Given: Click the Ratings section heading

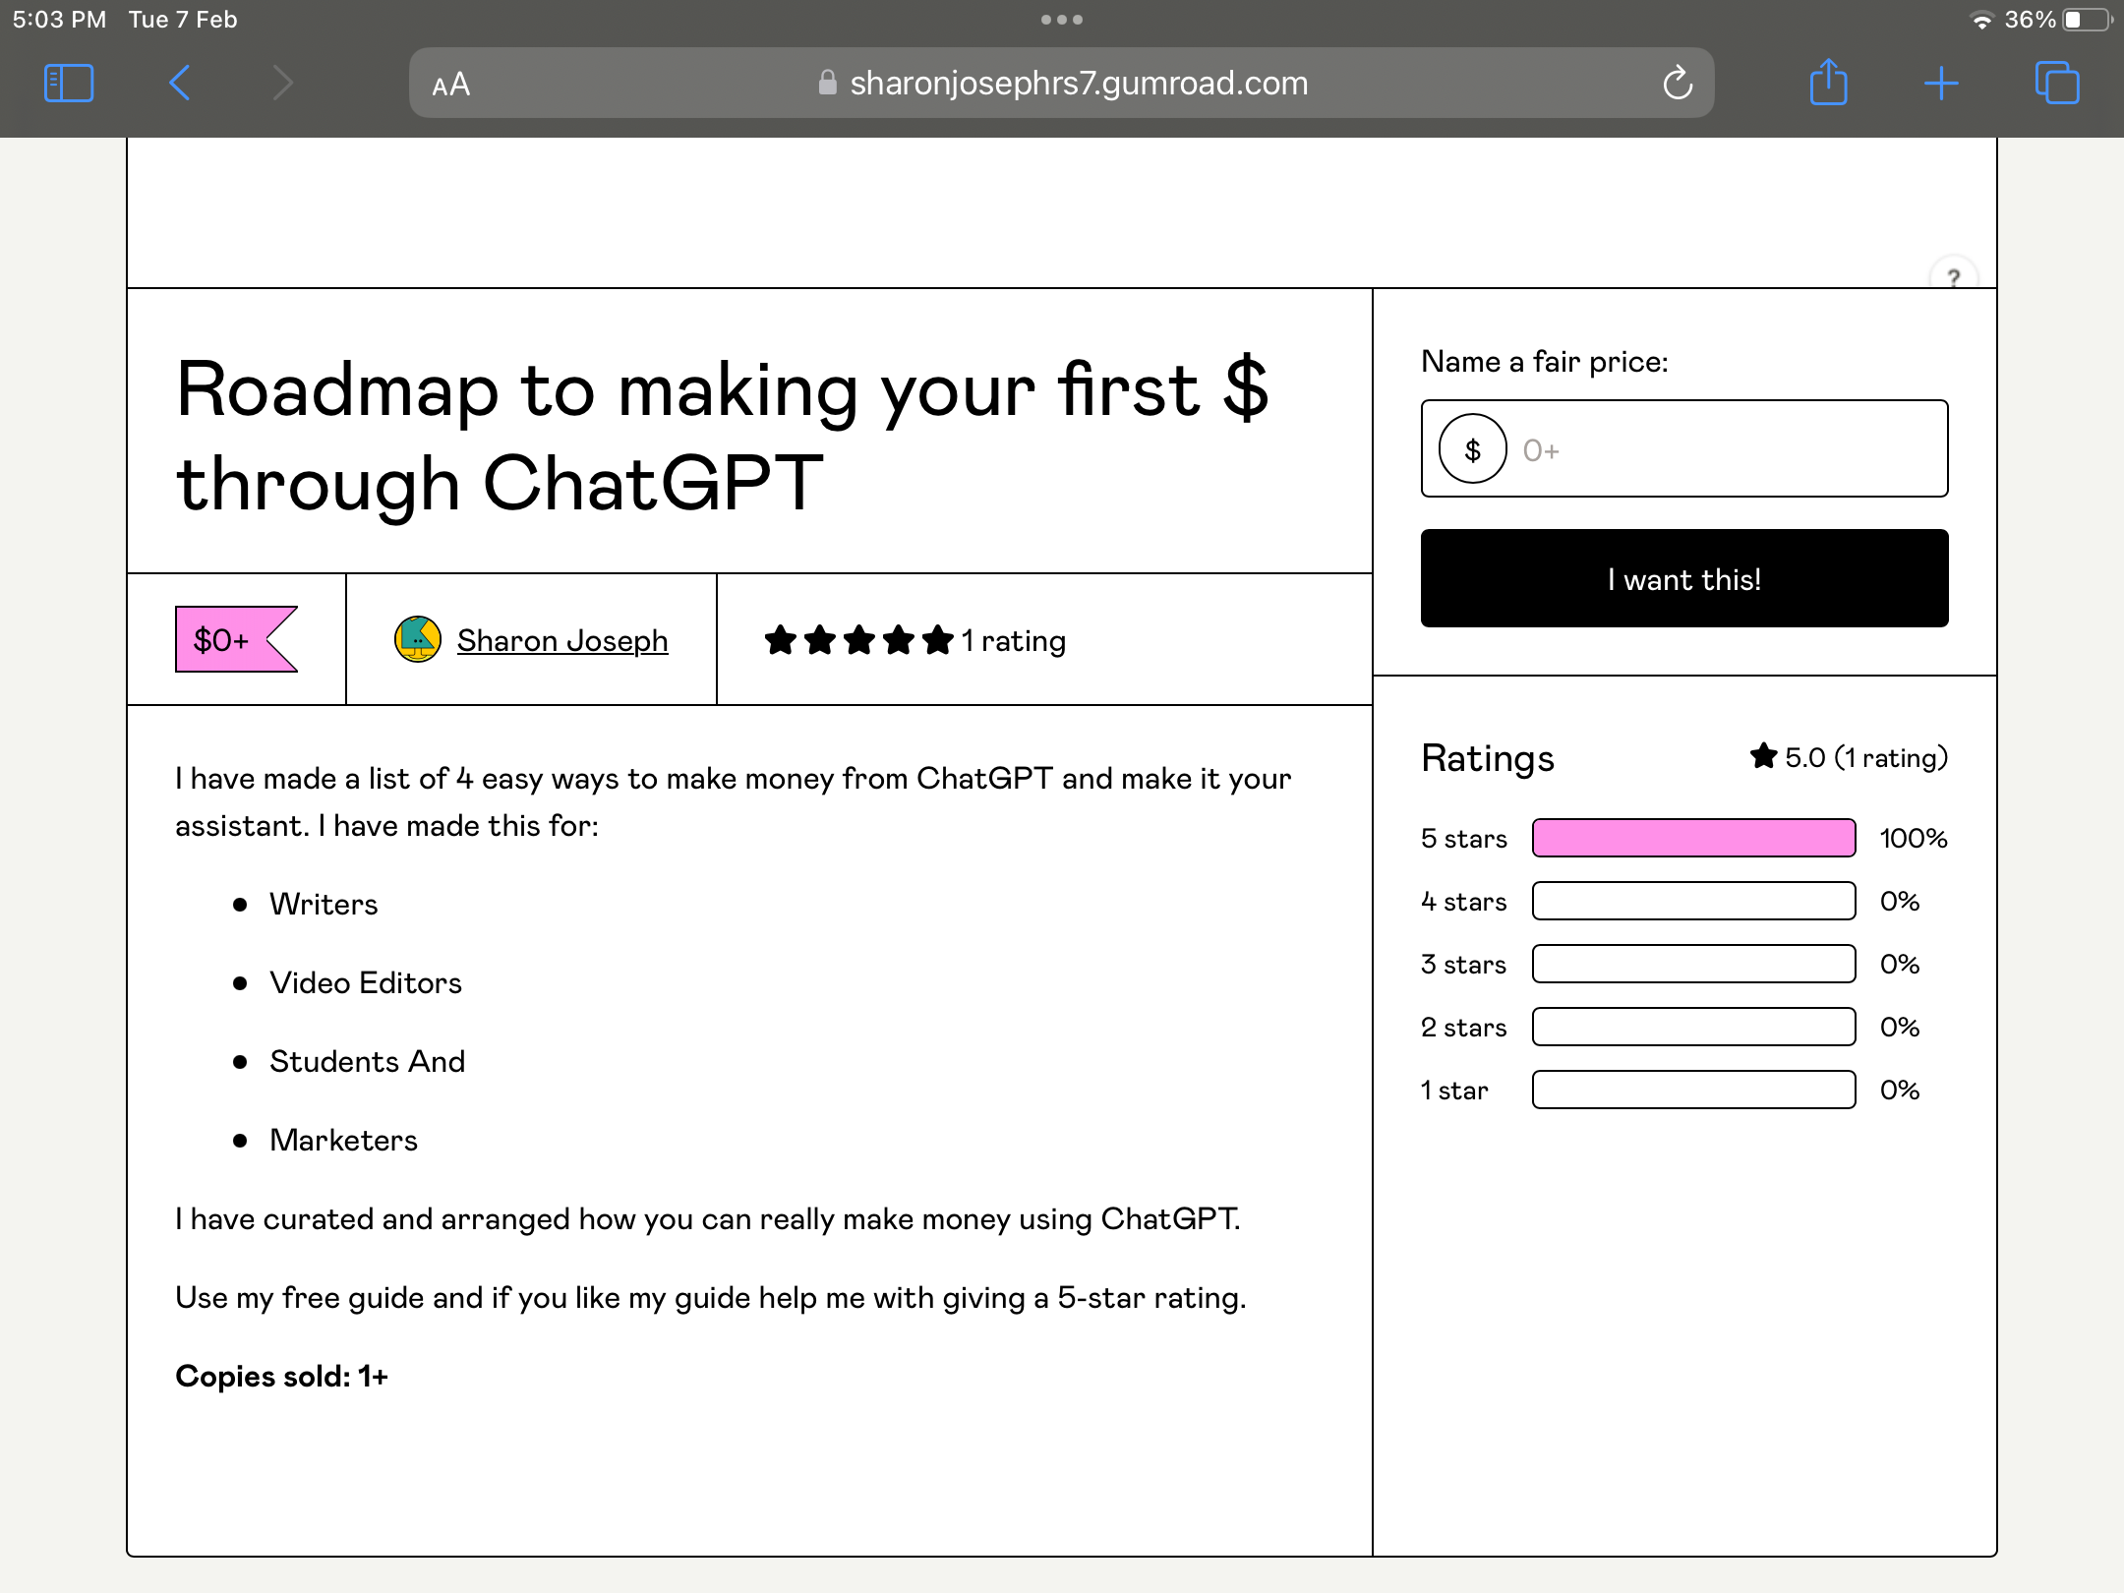Looking at the screenshot, I should (1488, 758).
